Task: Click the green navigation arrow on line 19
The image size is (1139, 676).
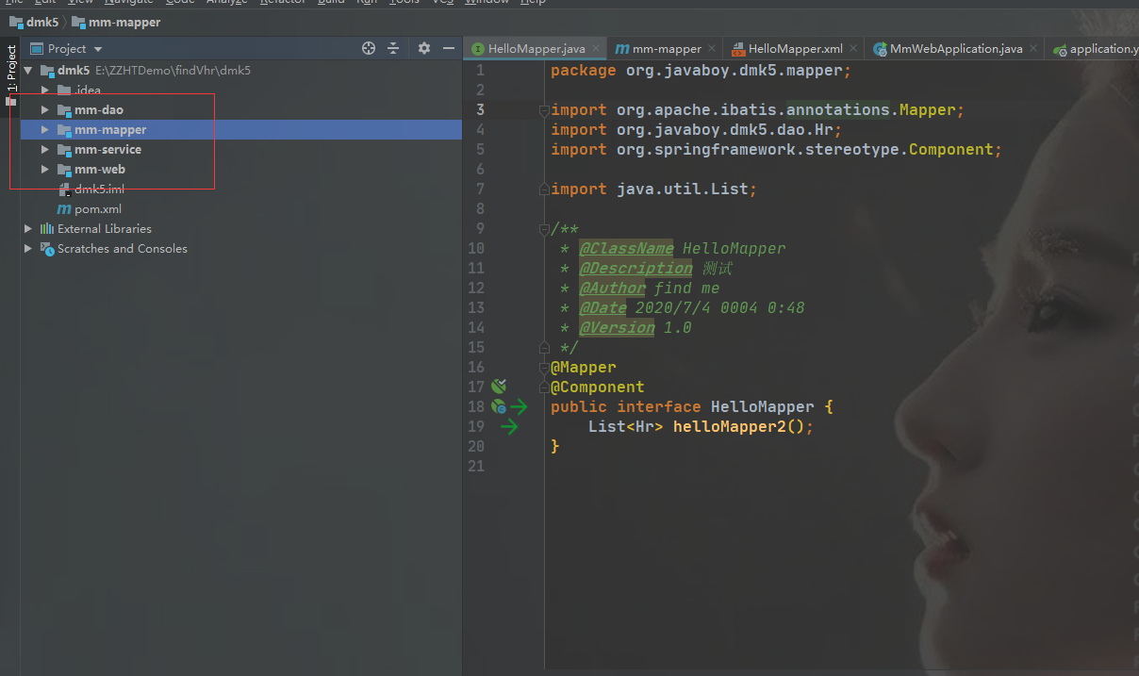Action: coord(509,427)
